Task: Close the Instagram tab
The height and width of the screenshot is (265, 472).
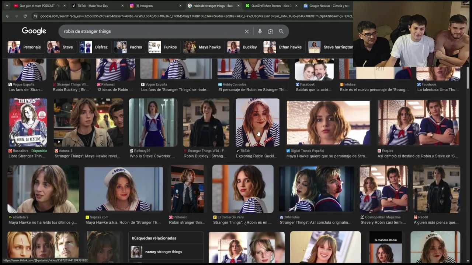Action: pos(180,6)
